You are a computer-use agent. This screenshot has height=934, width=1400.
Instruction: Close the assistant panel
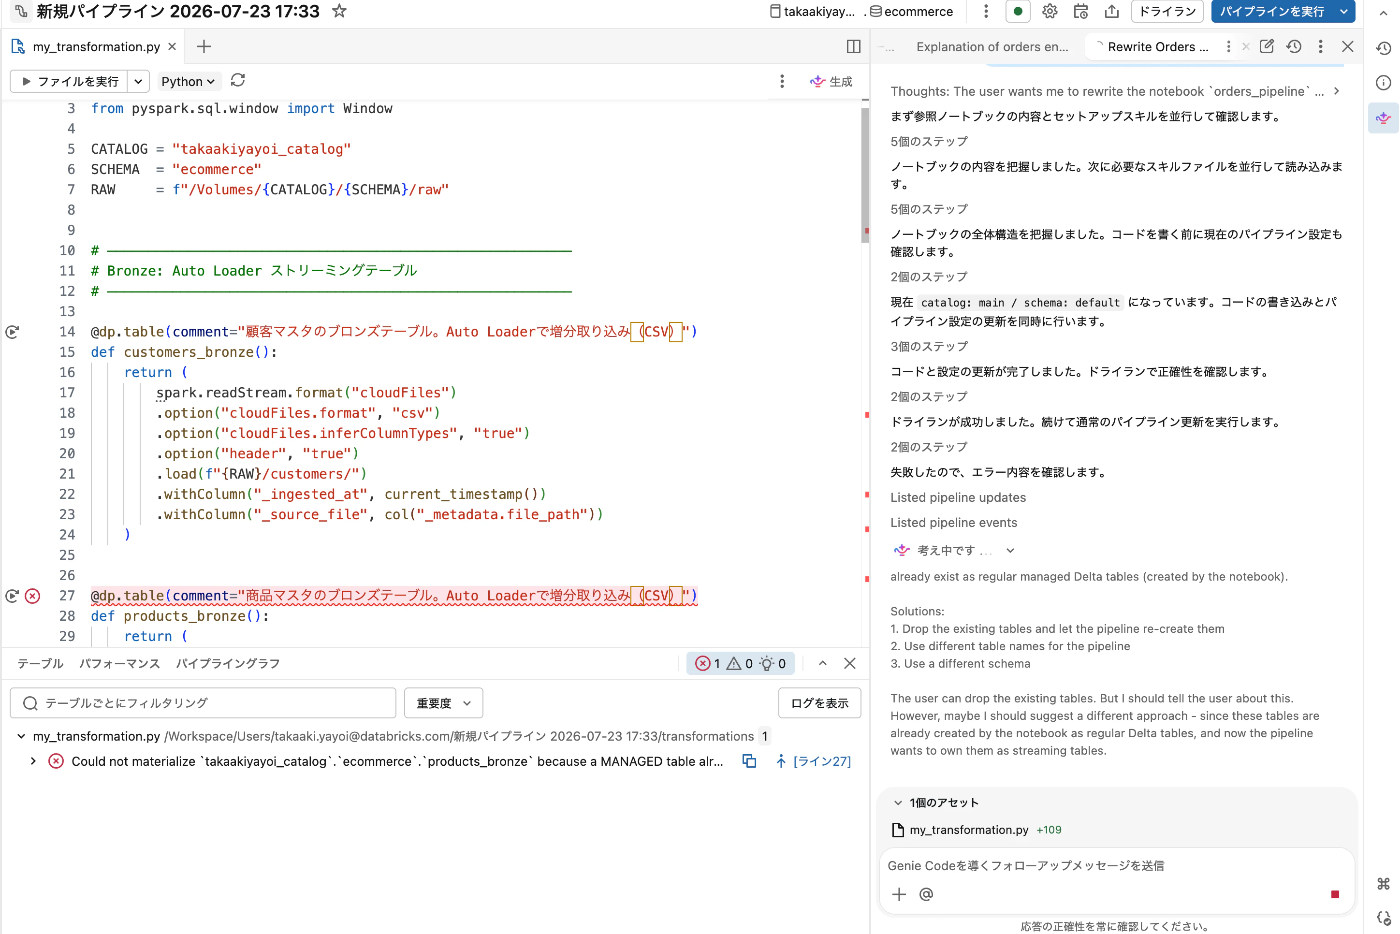pyautogui.click(x=1348, y=46)
